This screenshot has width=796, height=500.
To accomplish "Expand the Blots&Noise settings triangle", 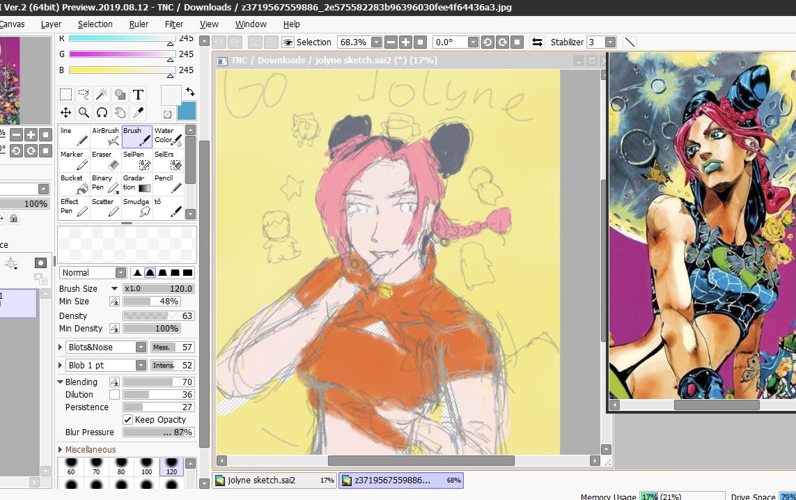I will [61, 347].
